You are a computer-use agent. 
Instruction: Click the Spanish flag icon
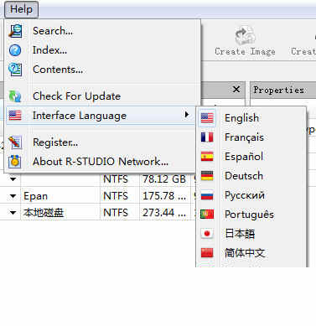pyautogui.click(x=207, y=157)
